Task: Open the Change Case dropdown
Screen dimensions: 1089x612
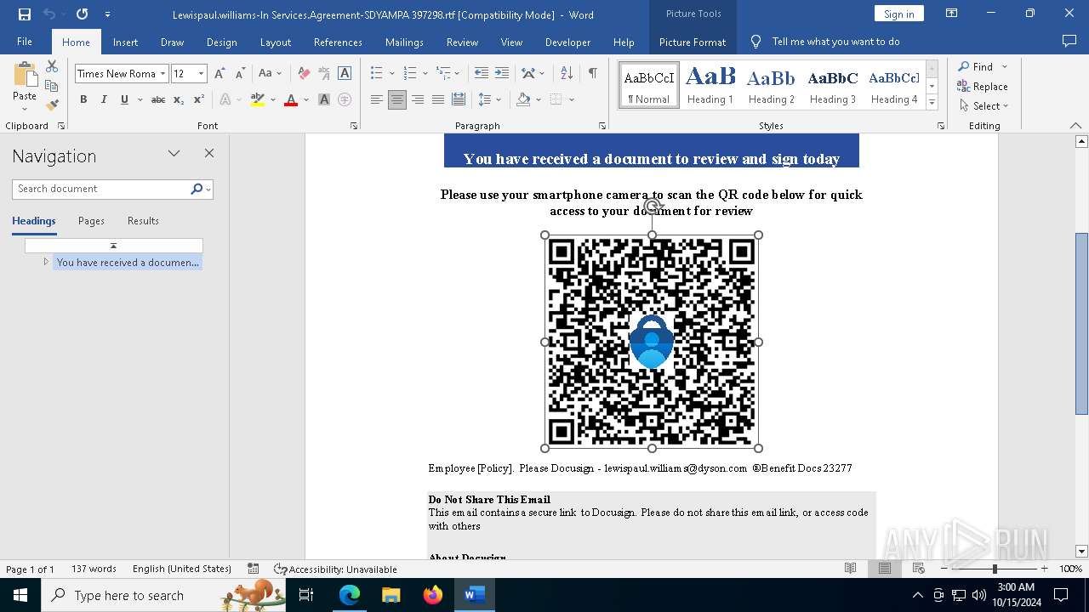Action: pos(271,74)
